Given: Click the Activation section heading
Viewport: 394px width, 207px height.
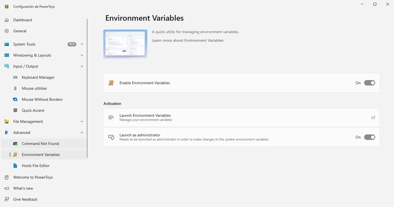Looking at the screenshot, I should pos(112,103).
